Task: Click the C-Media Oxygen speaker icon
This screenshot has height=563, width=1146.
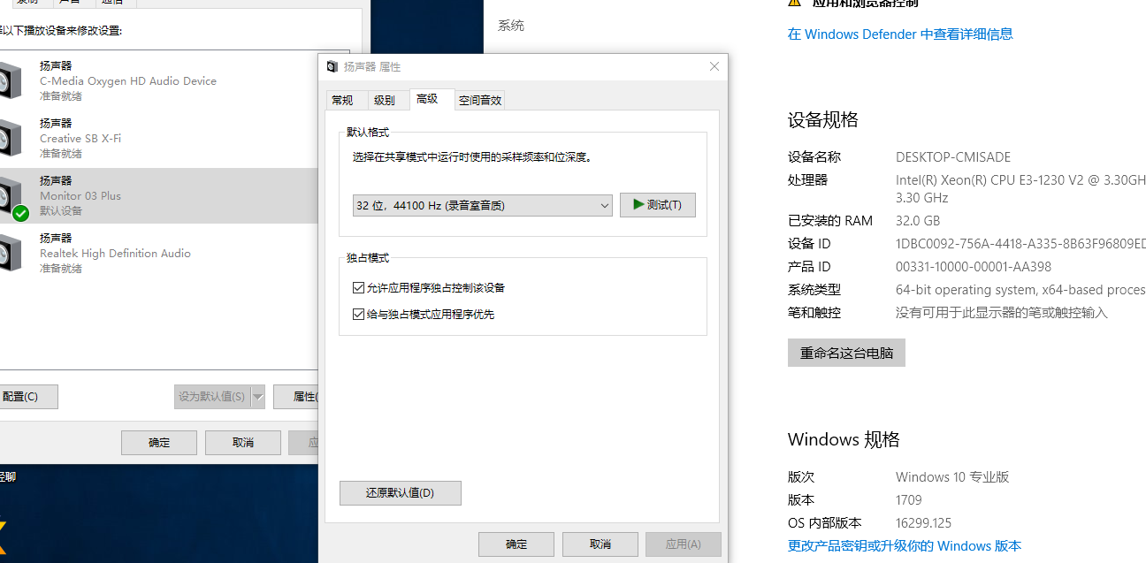Action: click(x=9, y=80)
